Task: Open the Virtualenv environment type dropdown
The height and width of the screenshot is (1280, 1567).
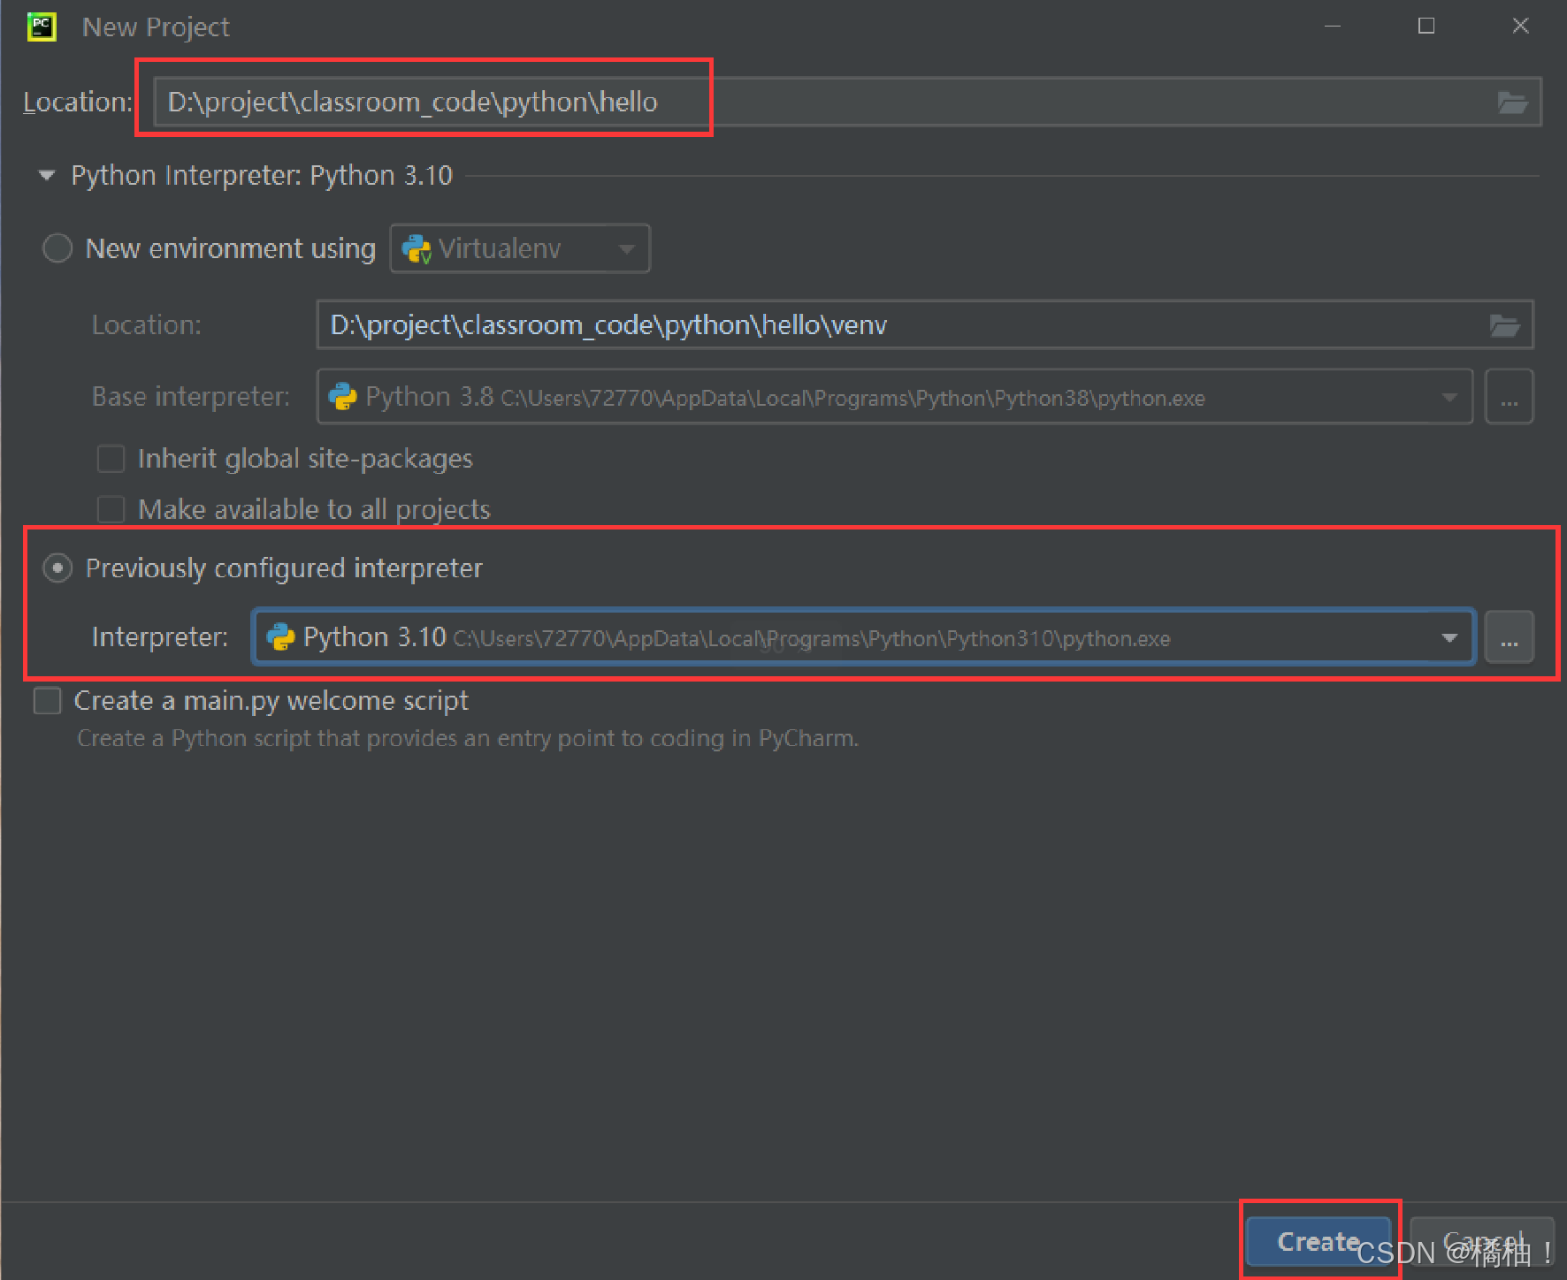Action: tap(520, 248)
